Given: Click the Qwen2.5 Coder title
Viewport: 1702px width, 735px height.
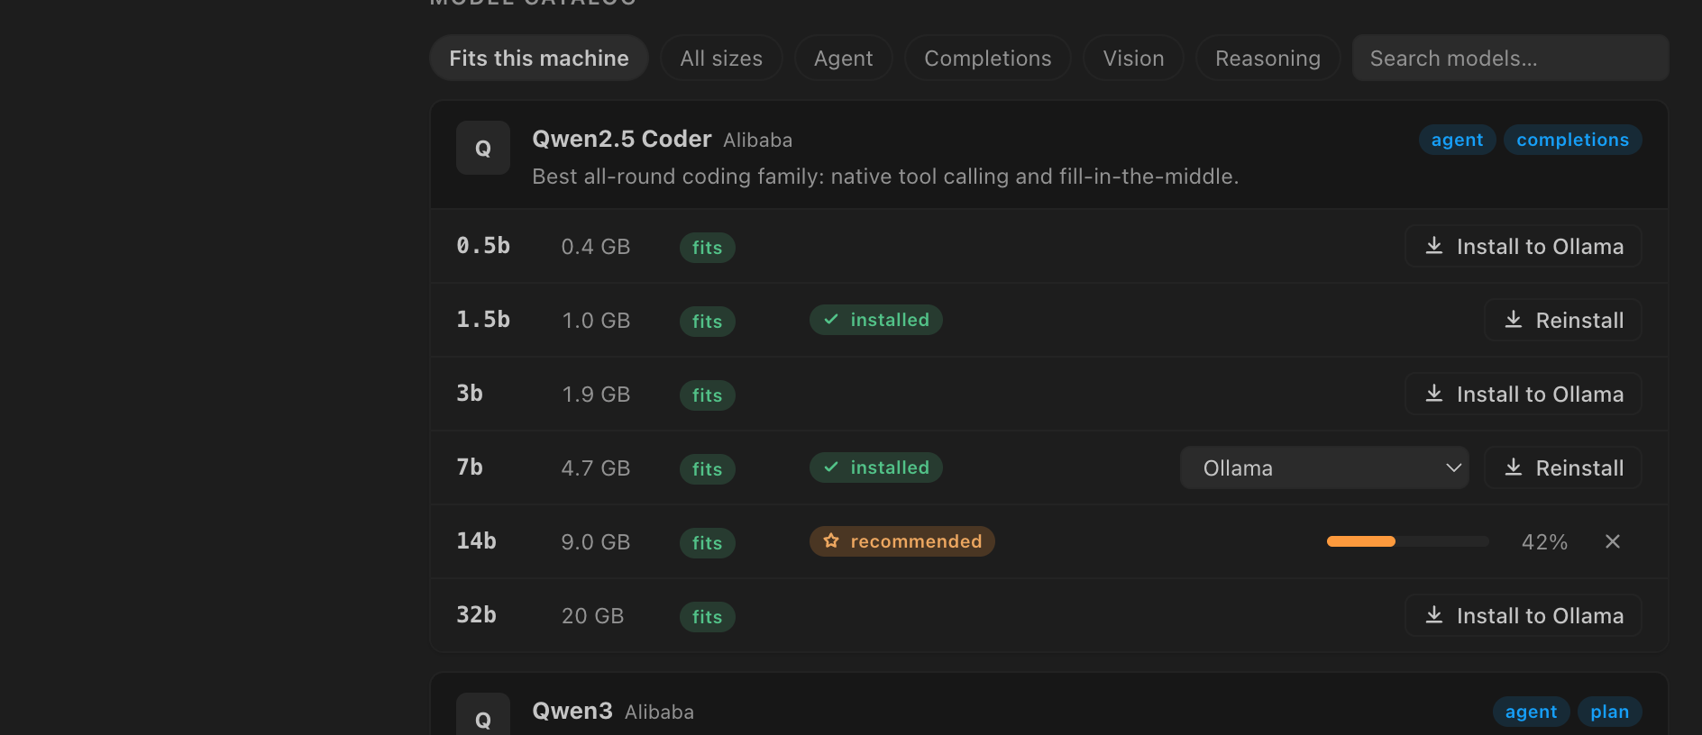Looking at the screenshot, I should pos(622,139).
